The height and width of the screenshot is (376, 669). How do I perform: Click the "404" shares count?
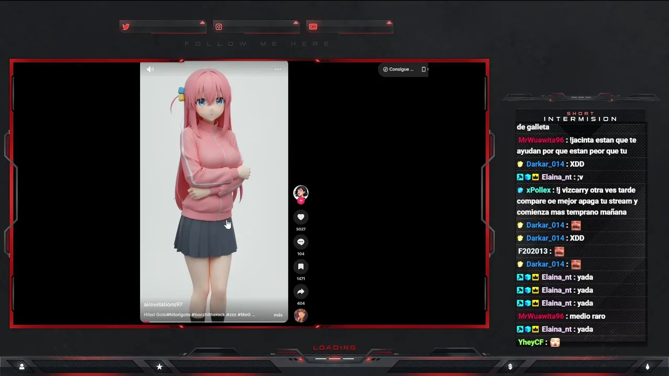pos(301,303)
